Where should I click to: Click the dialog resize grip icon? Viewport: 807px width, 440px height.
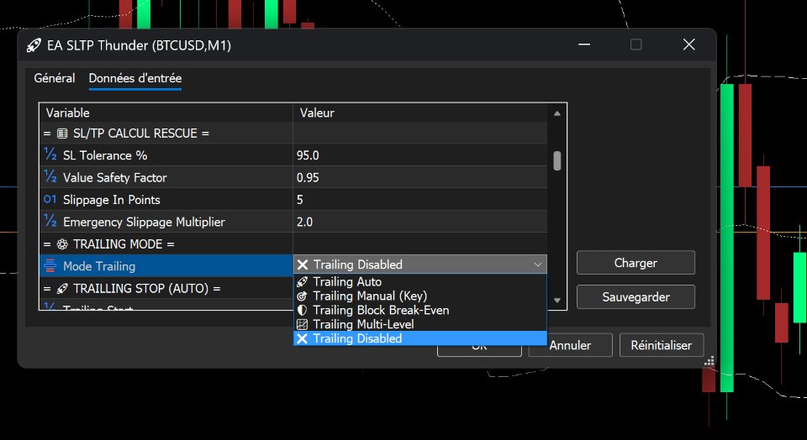[709, 361]
